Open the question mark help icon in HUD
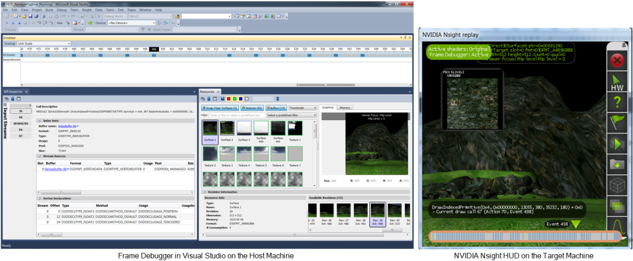Viewport: 633px width, 261px height. click(x=617, y=102)
